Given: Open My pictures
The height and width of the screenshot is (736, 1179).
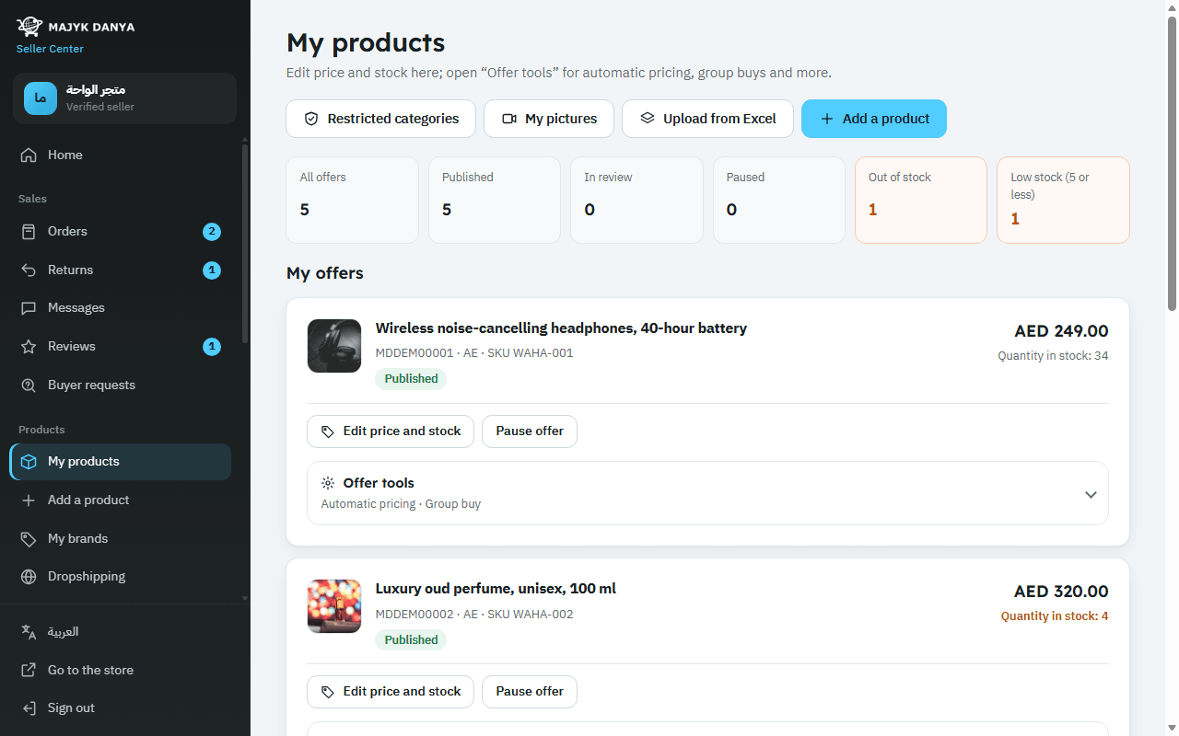Looking at the screenshot, I should click(549, 119).
